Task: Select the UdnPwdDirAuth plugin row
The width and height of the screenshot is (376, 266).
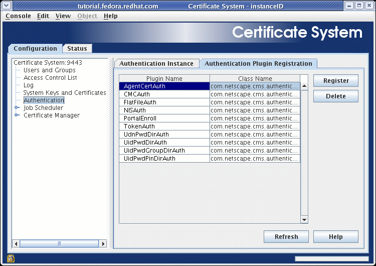Action: coord(210,135)
